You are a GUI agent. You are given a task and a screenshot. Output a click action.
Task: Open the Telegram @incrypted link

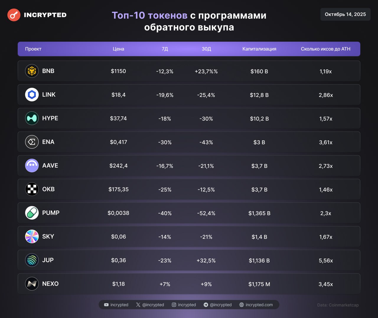(x=218, y=305)
